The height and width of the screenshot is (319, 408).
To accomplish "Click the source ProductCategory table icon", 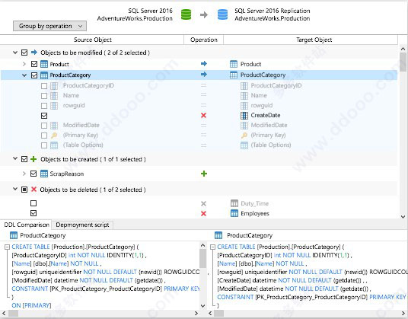I will point(44,75).
